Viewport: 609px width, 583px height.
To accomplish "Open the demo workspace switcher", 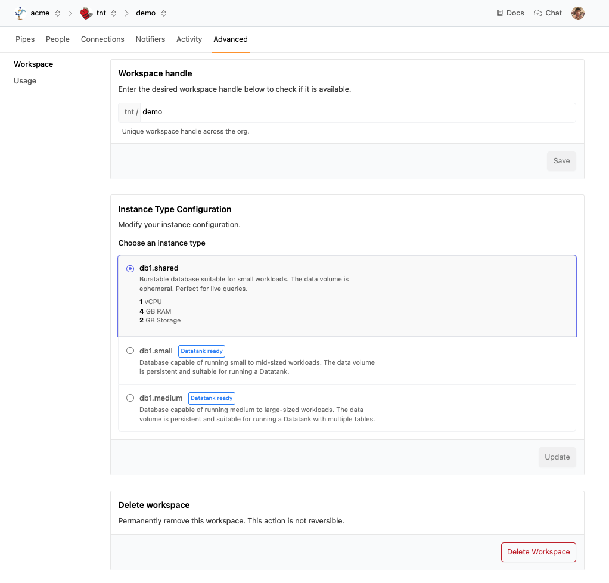I will tap(164, 13).
